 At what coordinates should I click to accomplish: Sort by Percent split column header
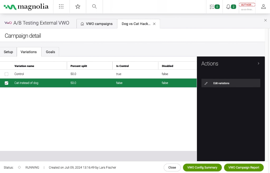click(79, 66)
